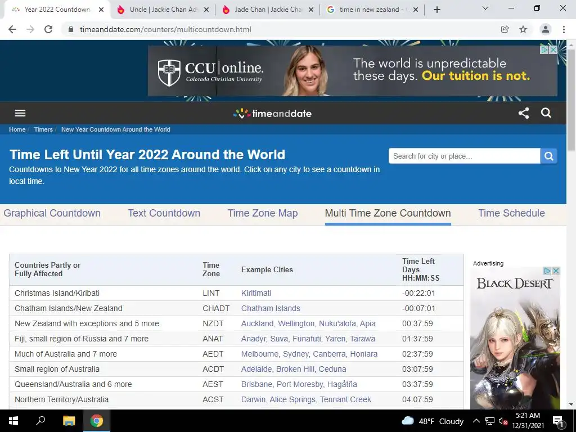Click Search for city or place field
576x432 pixels.
point(464,156)
